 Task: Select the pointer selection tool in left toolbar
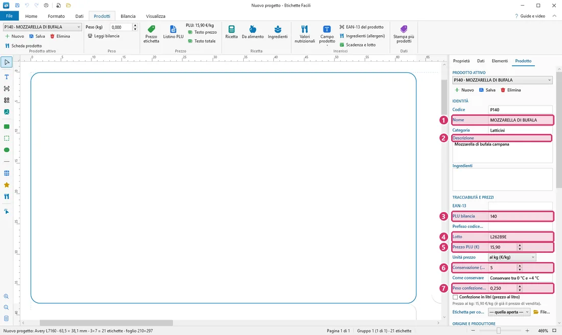pos(7,62)
